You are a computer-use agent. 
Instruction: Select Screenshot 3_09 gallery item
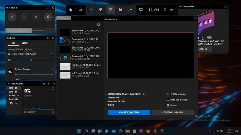click(80, 49)
